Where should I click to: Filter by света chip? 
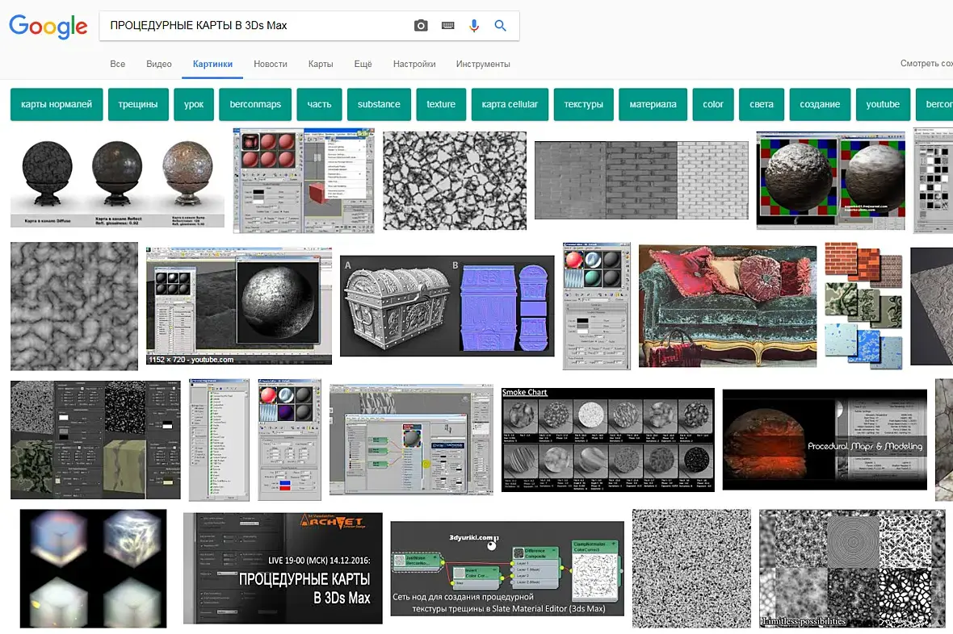tap(762, 104)
